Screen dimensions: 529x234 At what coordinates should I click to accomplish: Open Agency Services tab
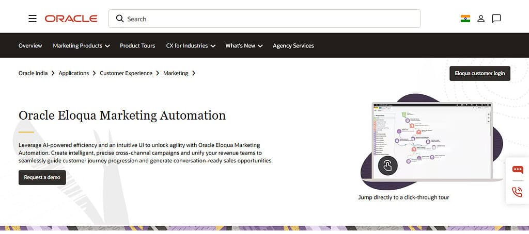[293, 45]
